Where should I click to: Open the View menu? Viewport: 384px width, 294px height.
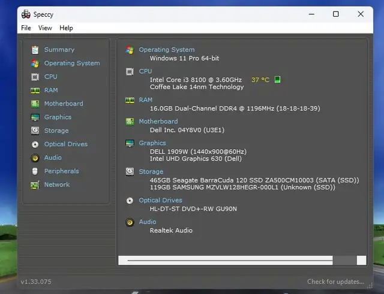click(x=45, y=28)
